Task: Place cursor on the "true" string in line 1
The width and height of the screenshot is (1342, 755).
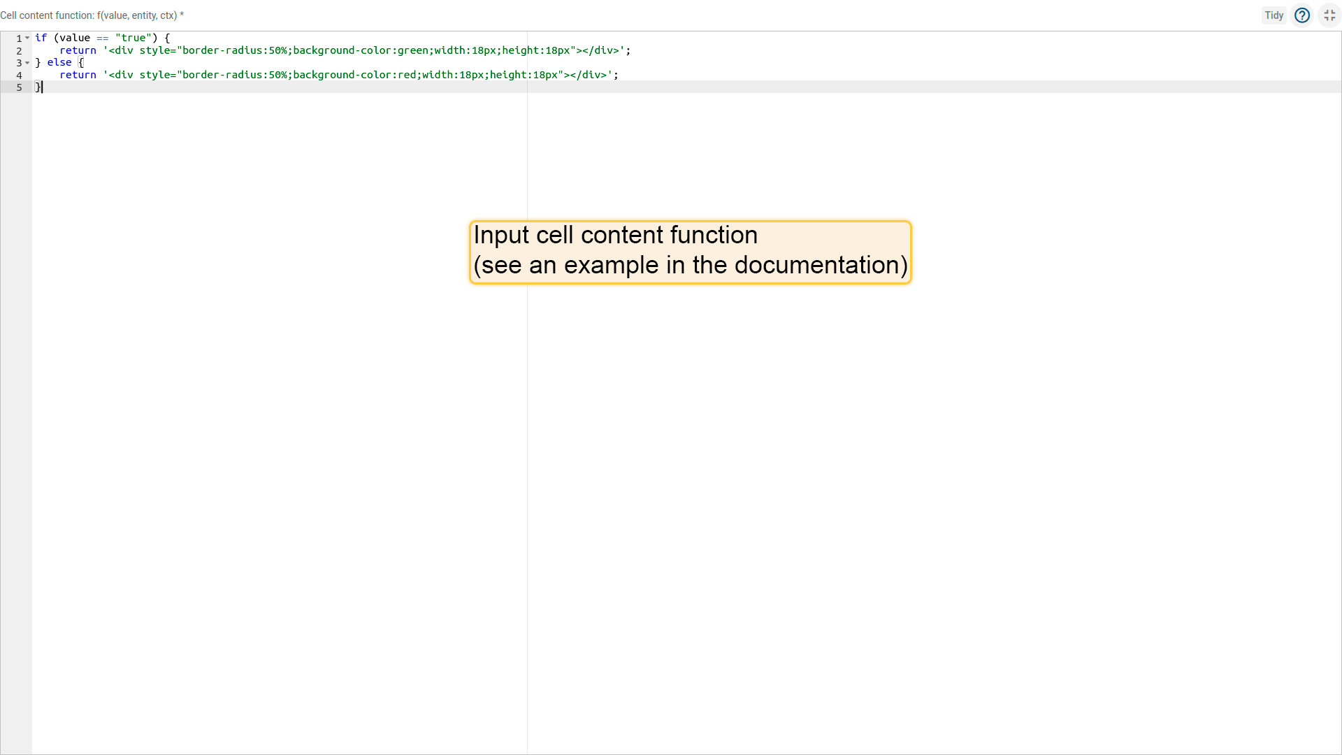Action: pyautogui.click(x=134, y=38)
